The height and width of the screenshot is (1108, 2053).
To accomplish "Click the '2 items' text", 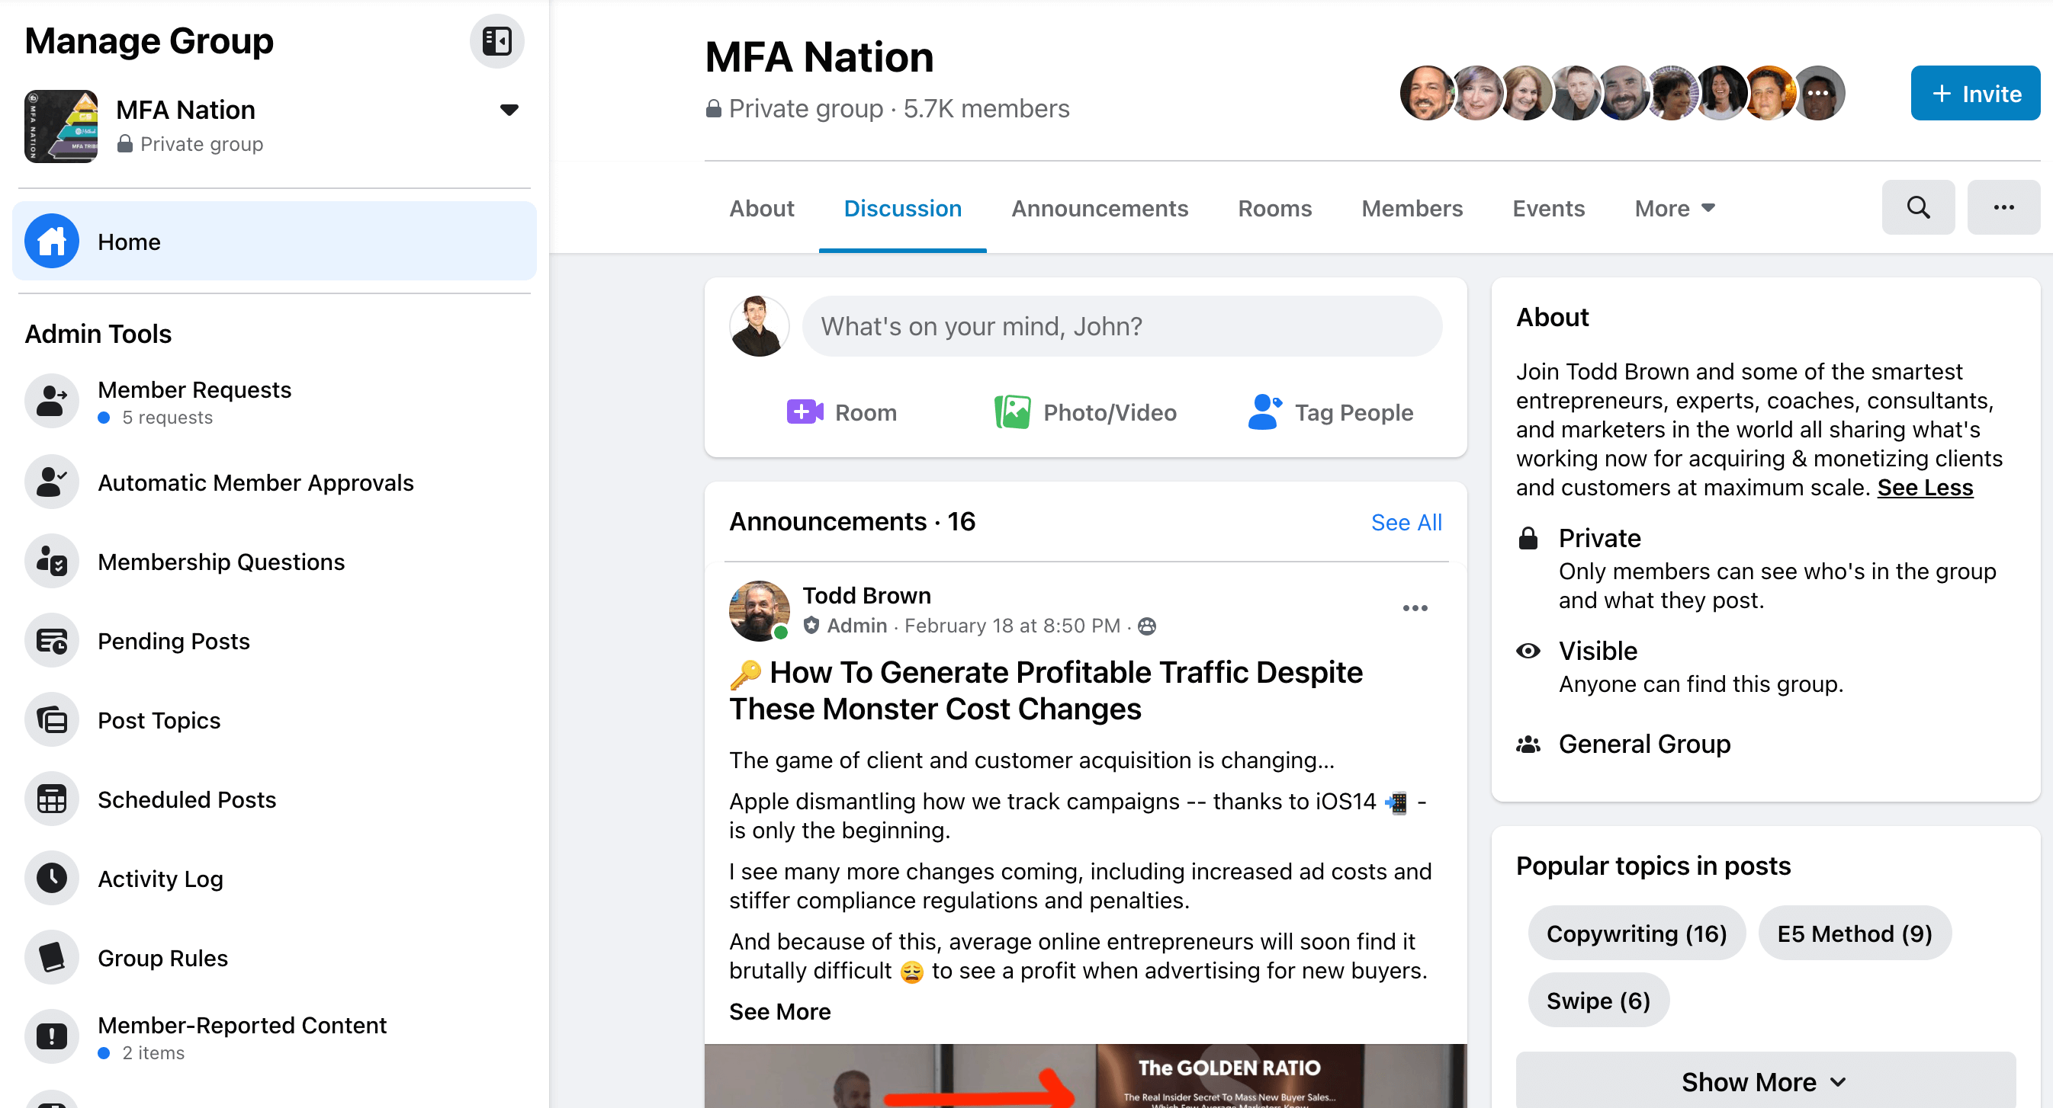I will [153, 1053].
